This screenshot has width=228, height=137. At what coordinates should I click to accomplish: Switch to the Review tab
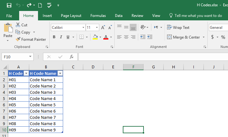(138, 16)
